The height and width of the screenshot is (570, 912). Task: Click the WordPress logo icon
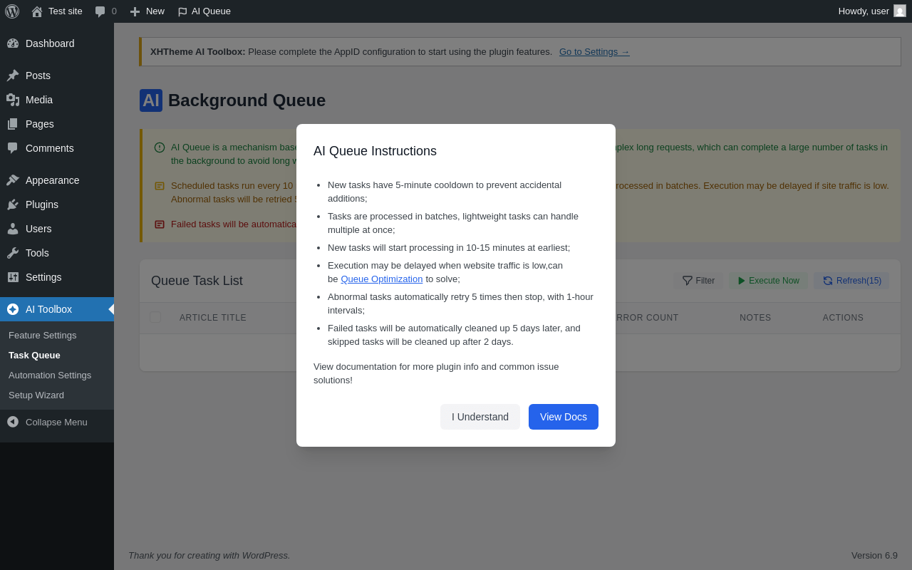[12, 11]
